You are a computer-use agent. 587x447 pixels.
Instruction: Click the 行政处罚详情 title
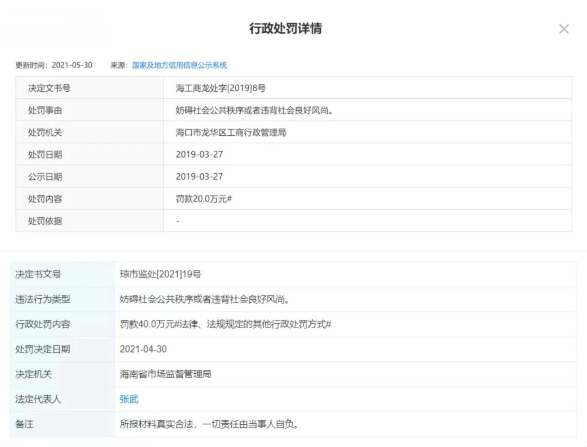(x=285, y=29)
